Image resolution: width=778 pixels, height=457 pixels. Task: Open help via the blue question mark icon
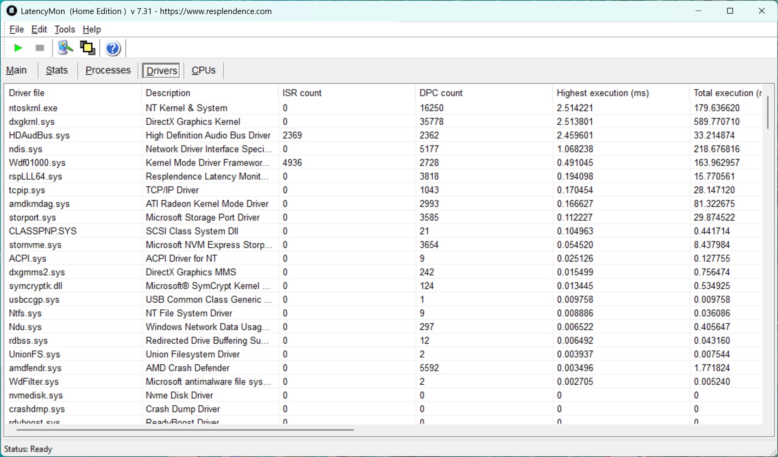[113, 48]
